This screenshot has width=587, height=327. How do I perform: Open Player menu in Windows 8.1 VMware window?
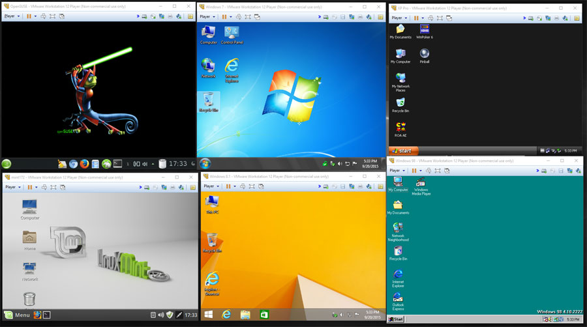(211, 186)
